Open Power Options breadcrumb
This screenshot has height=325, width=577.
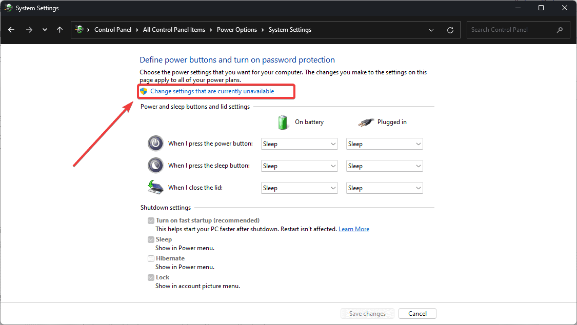[237, 30]
